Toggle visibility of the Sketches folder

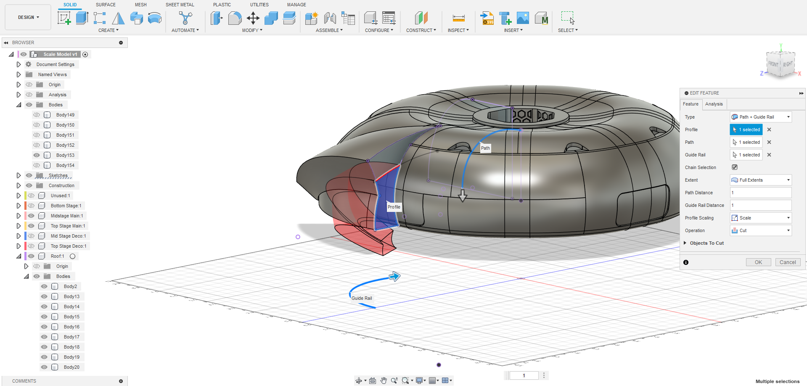click(29, 175)
